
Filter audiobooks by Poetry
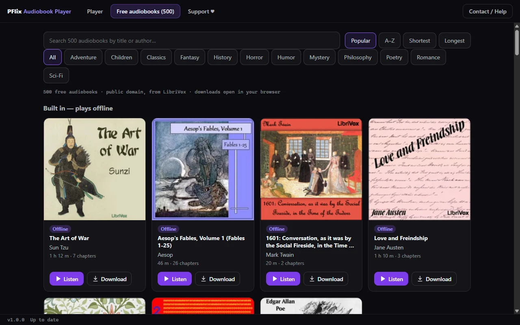click(394, 57)
